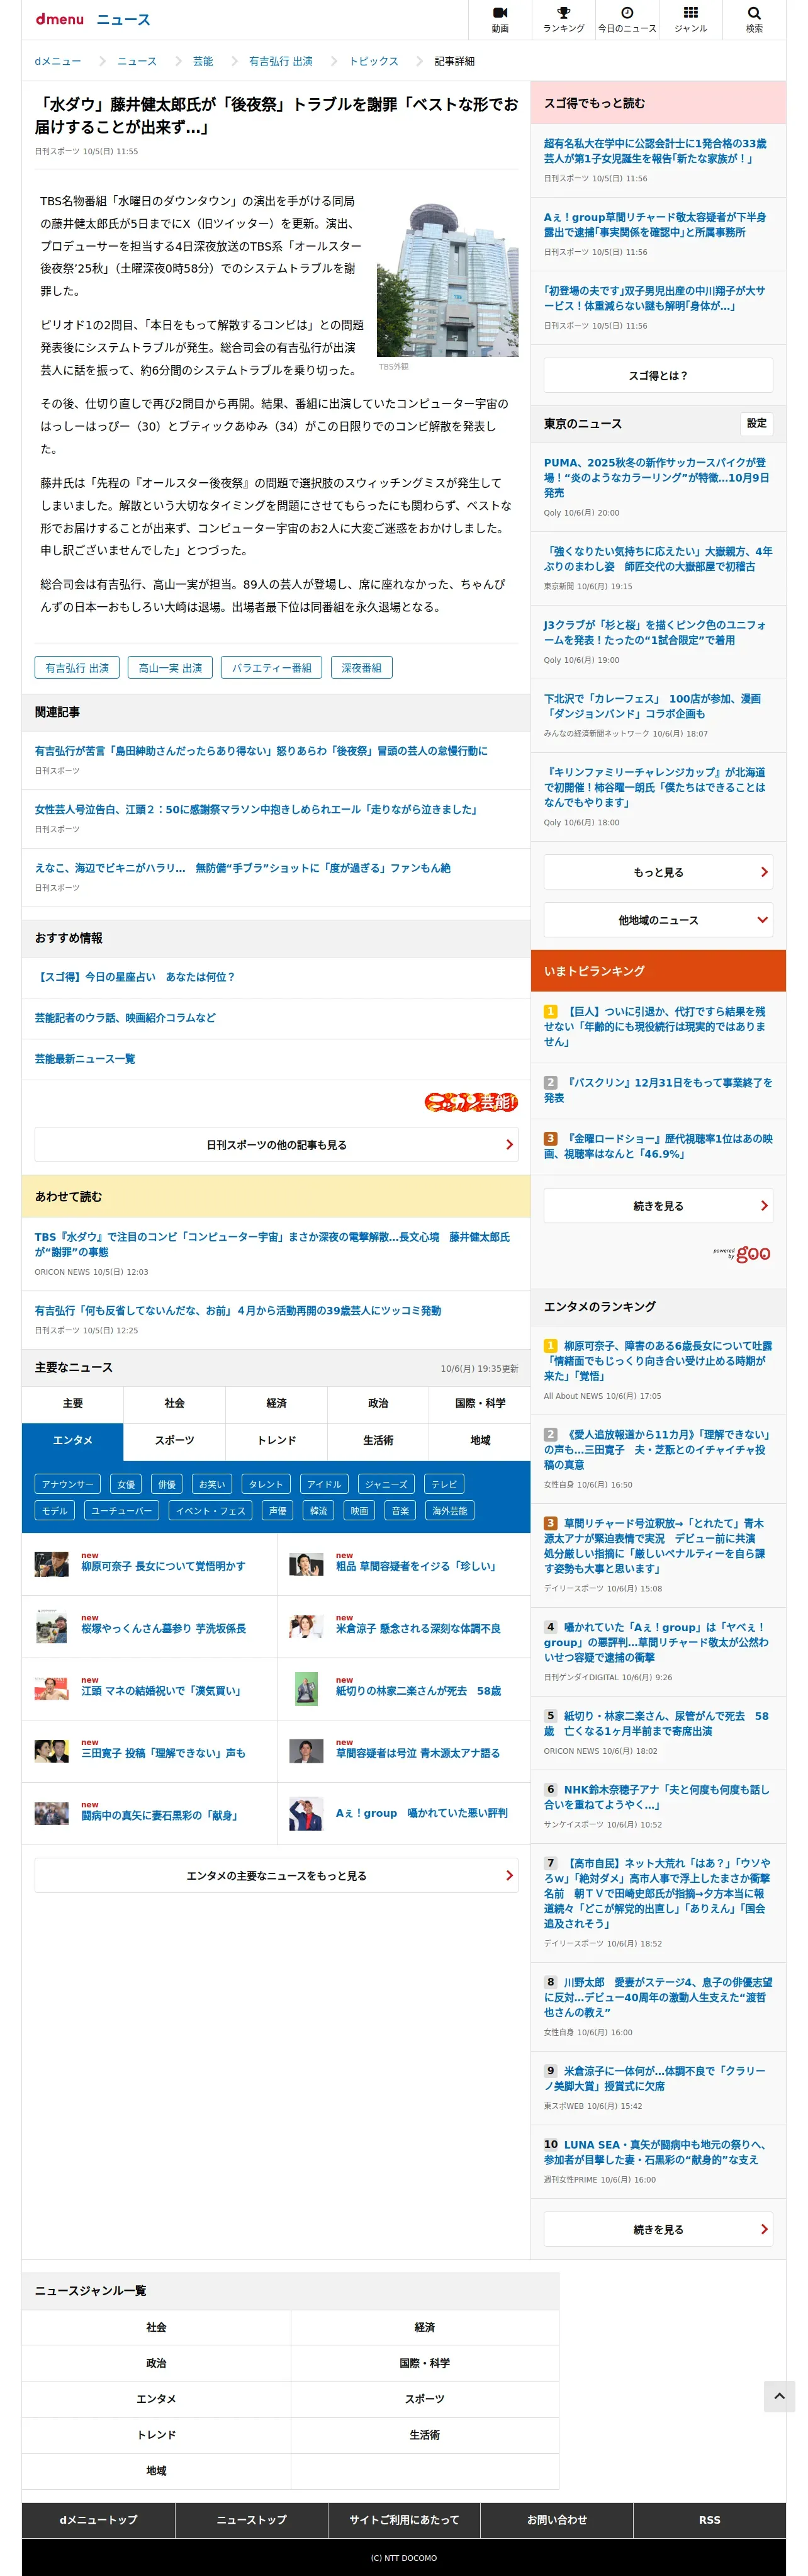Click the dmenu logo
Viewport: 808px width, 2576px height.
[x=60, y=19]
